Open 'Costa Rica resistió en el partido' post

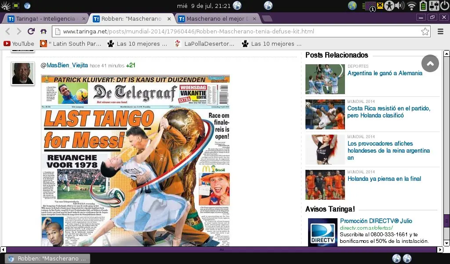(x=388, y=112)
